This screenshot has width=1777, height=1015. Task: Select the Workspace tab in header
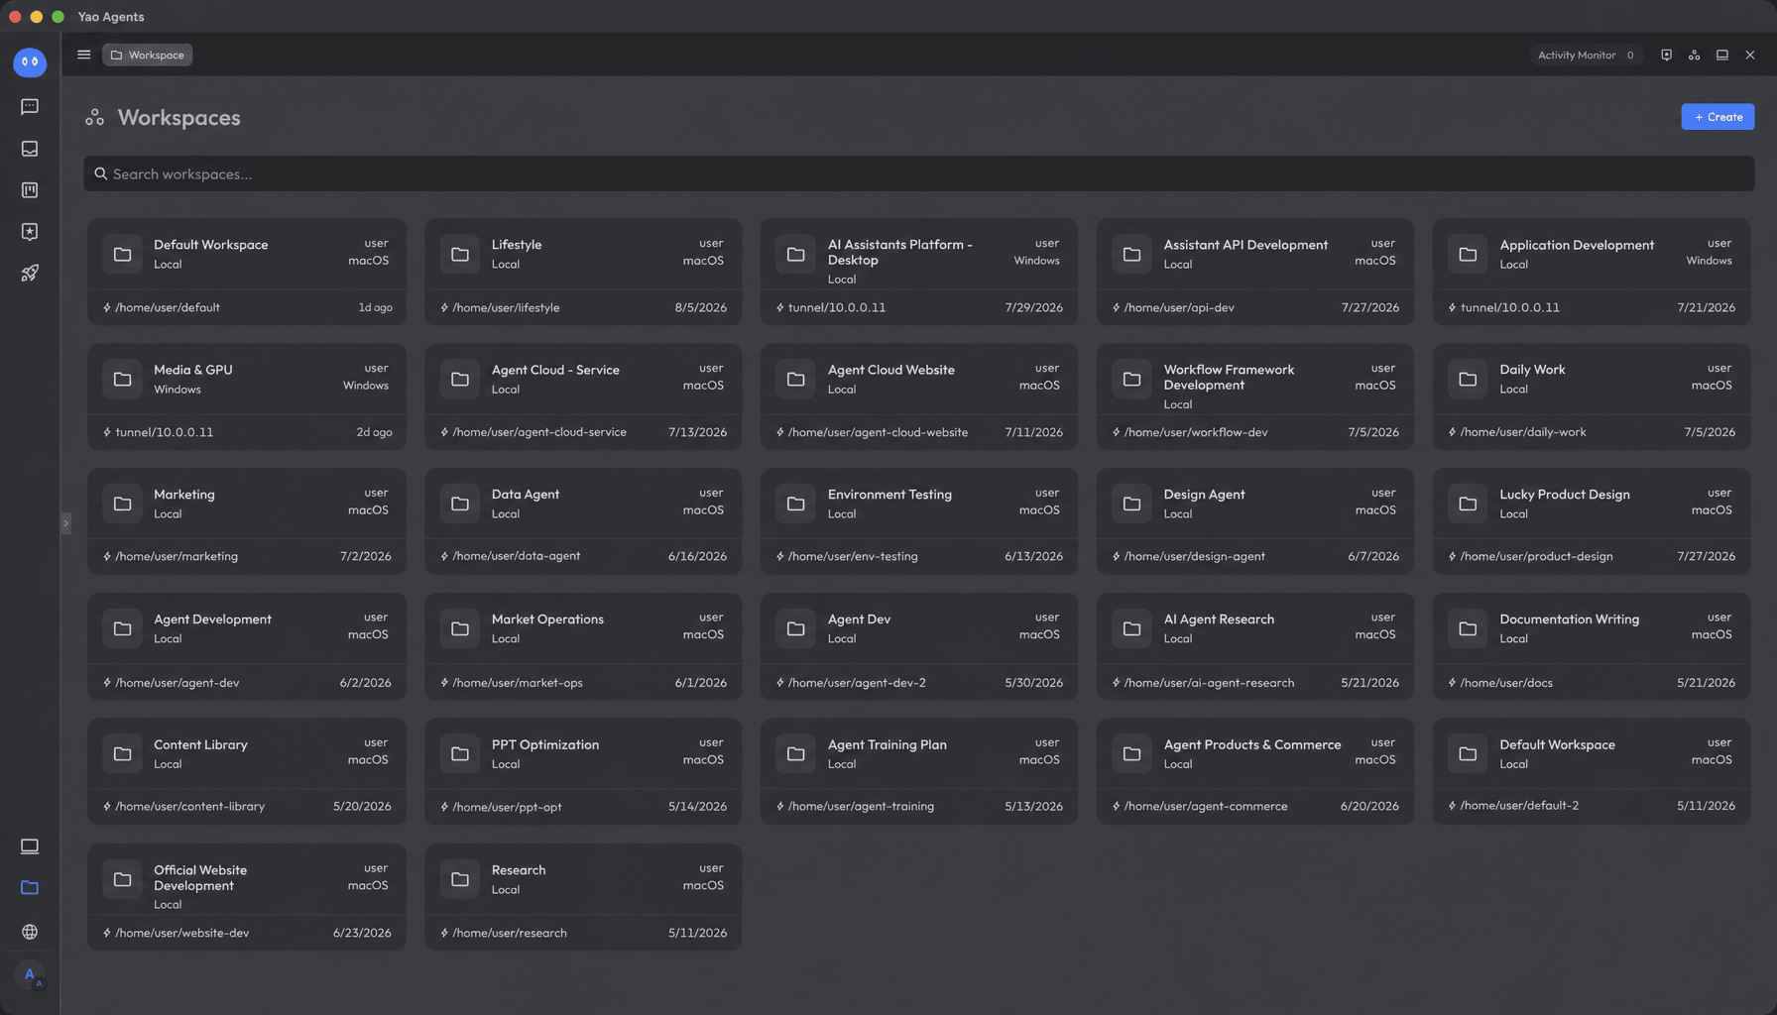[148, 55]
